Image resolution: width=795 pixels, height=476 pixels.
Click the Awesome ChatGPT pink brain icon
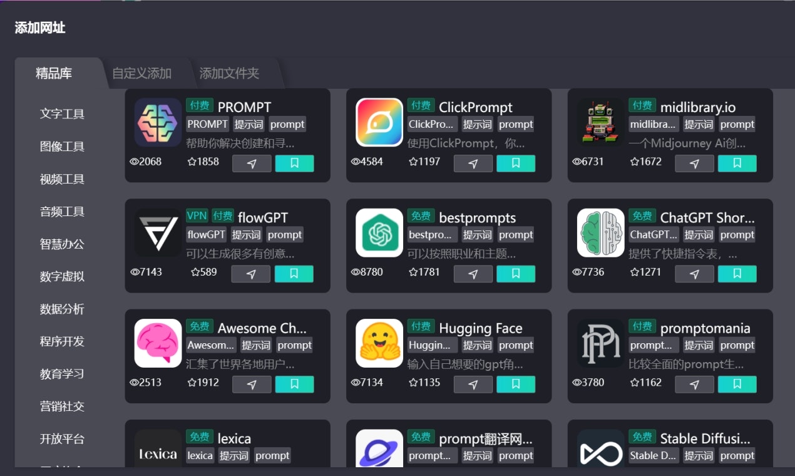(x=158, y=343)
